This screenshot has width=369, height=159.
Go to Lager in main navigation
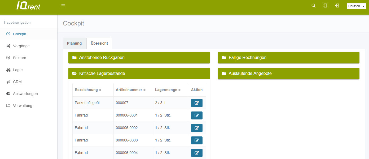point(18,70)
